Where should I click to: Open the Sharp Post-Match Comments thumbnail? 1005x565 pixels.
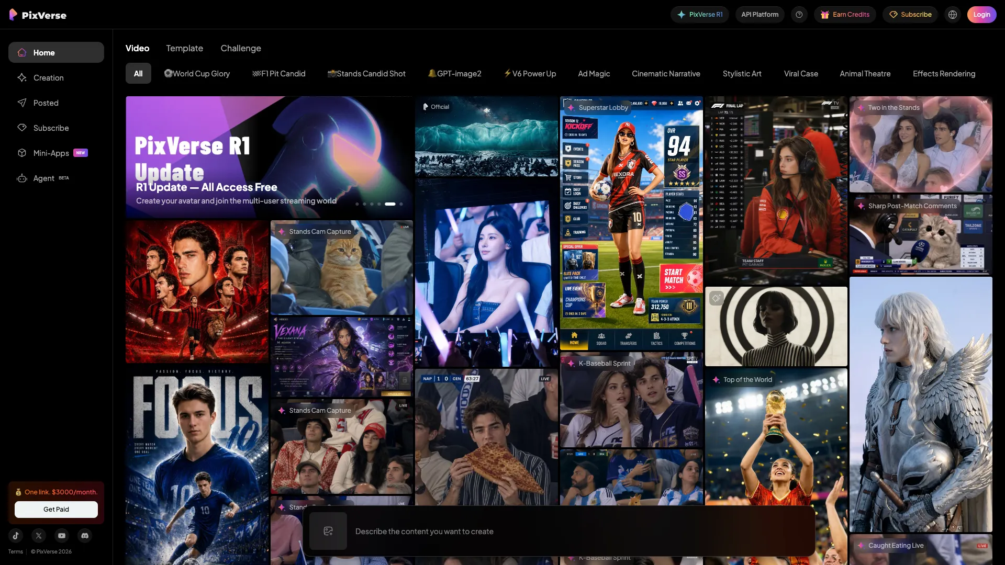tap(921, 234)
